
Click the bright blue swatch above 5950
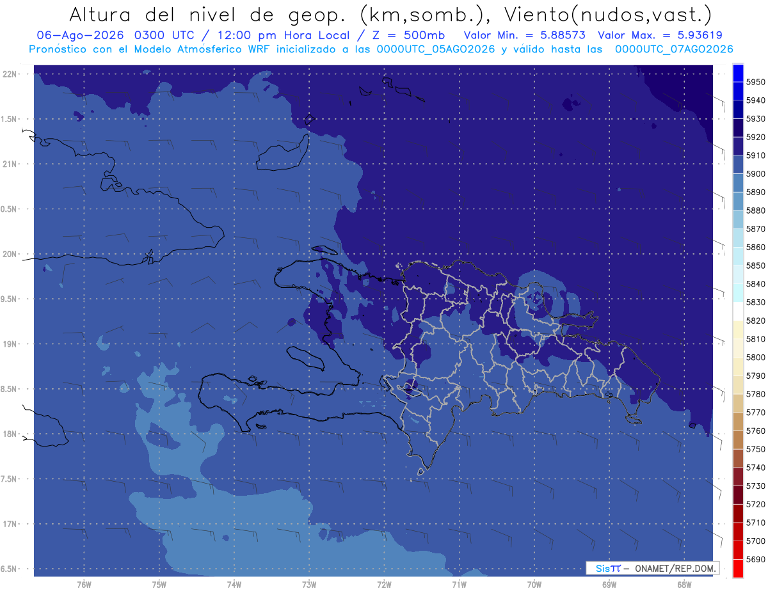(x=738, y=73)
